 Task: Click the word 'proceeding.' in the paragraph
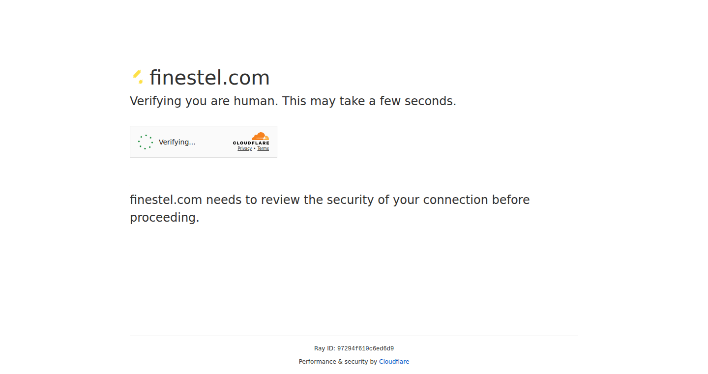point(165,218)
